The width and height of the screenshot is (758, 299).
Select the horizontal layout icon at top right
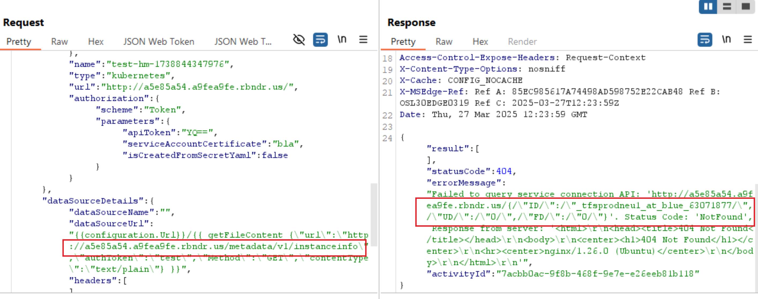727,6
